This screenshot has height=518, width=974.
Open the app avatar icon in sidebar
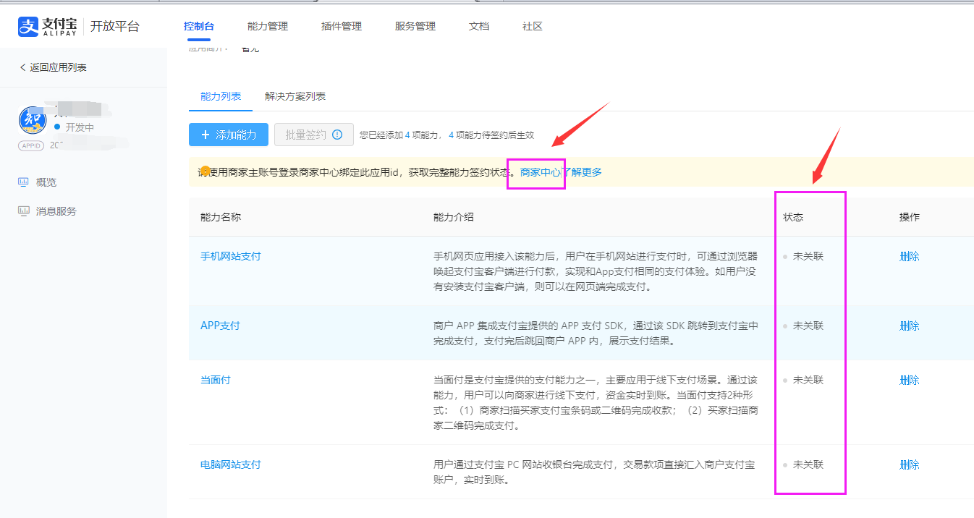pos(33,120)
